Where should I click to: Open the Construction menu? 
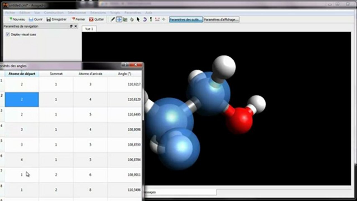pos(54,13)
